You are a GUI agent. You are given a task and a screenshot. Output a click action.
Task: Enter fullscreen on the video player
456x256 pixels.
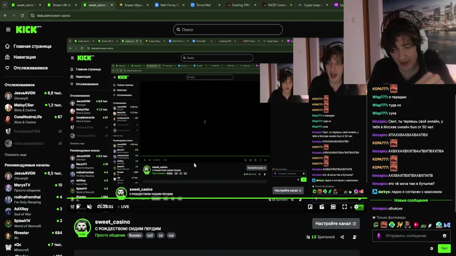pos(344,207)
